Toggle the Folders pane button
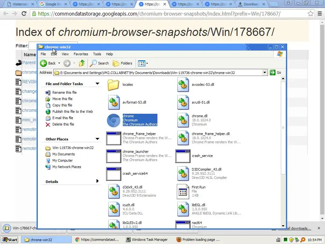The width and height of the screenshot is (325, 244). 122,63
